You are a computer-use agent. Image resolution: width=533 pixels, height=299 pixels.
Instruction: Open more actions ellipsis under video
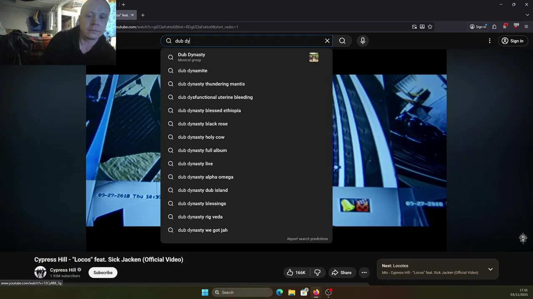click(364, 272)
